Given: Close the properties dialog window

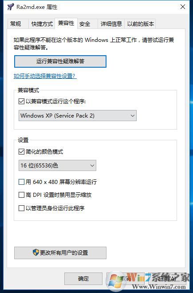Looking at the screenshot, I should click(x=183, y=7).
